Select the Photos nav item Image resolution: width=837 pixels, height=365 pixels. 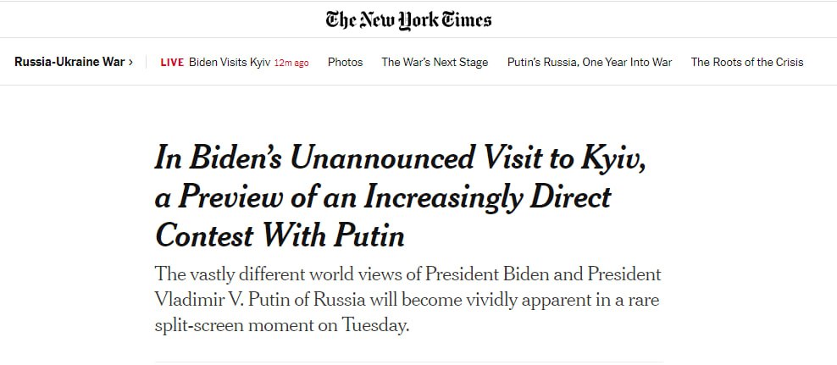tap(345, 62)
